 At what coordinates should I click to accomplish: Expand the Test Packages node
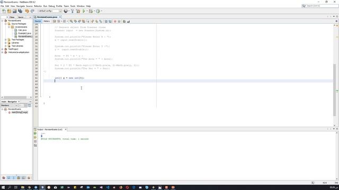coord(6,40)
